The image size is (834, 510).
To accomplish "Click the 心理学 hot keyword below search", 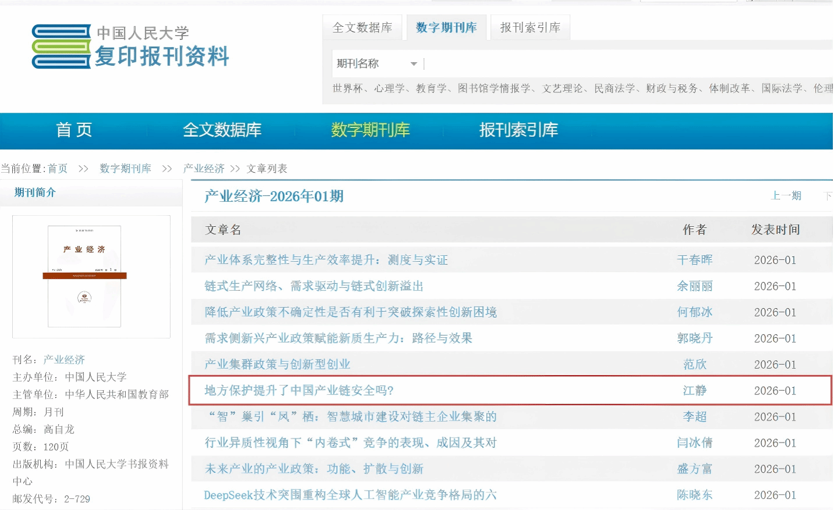I will click(x=389, y=88).
